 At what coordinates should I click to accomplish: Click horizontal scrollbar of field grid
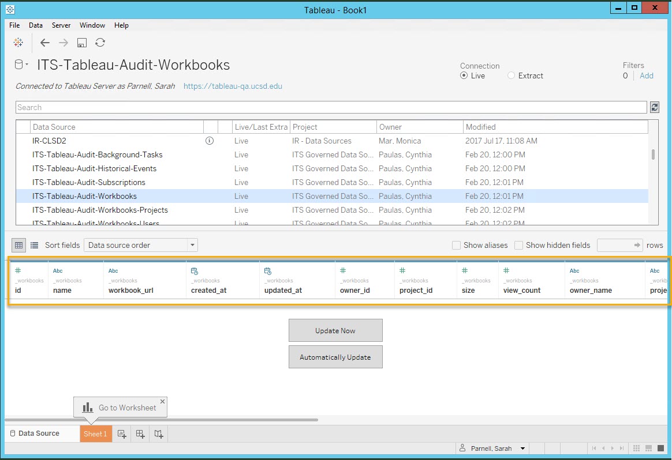click(x=161, y=420)
